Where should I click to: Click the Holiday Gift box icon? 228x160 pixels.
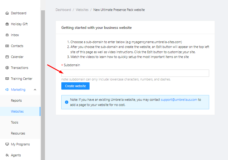tap(7, 24)
